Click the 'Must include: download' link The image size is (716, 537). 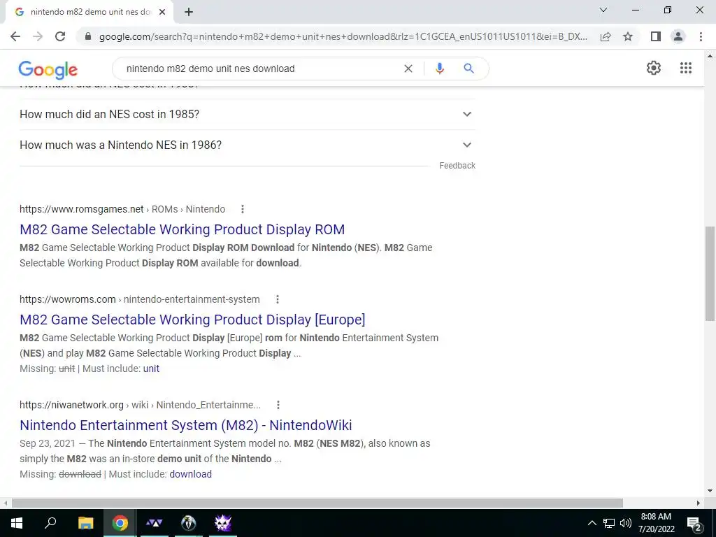[190, 474]
